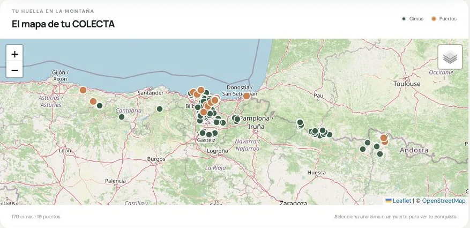Click the Andorra label on map
Image resolution: width=470 pixels, height=228 pixels.
[x=414, y=150]
